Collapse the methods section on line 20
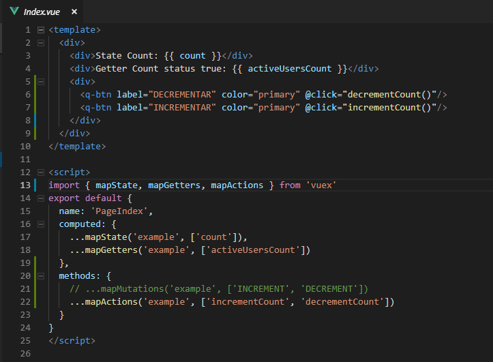 42,276
